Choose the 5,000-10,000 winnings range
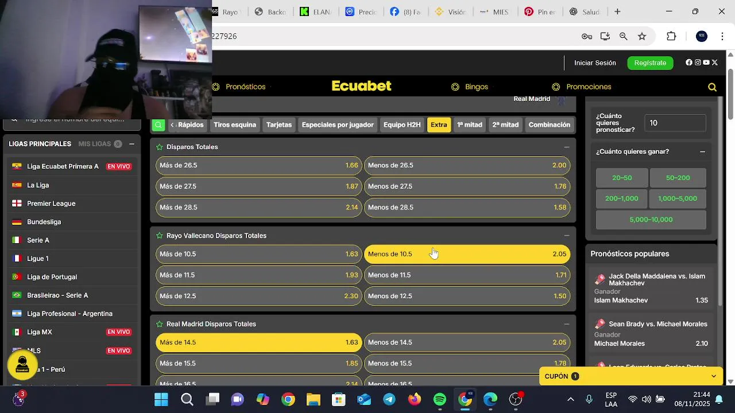This screenshot has width=735, height=413. pyautogui.click(x=651, y=220)
